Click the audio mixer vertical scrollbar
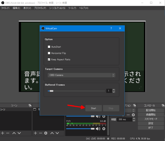The height and width of the screenshot is (141, 165). pos(108,125)
